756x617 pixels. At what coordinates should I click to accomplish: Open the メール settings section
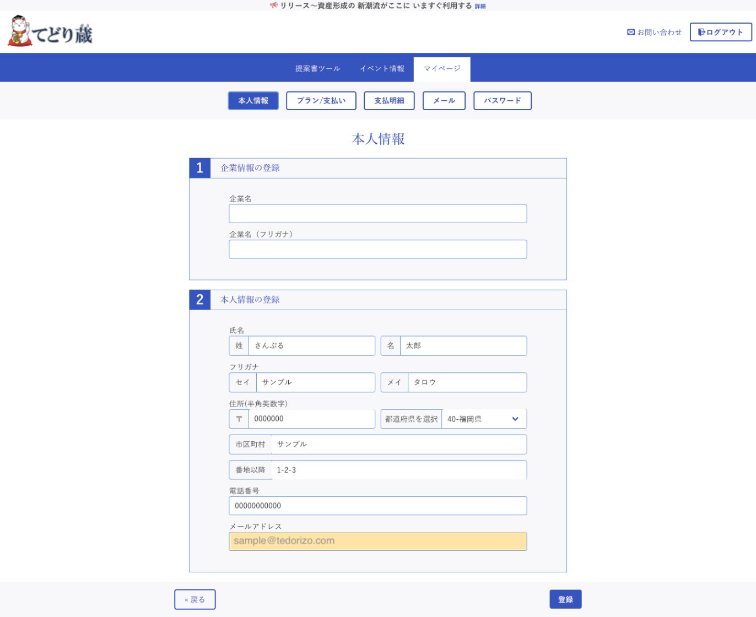click(x=444, y=101)
